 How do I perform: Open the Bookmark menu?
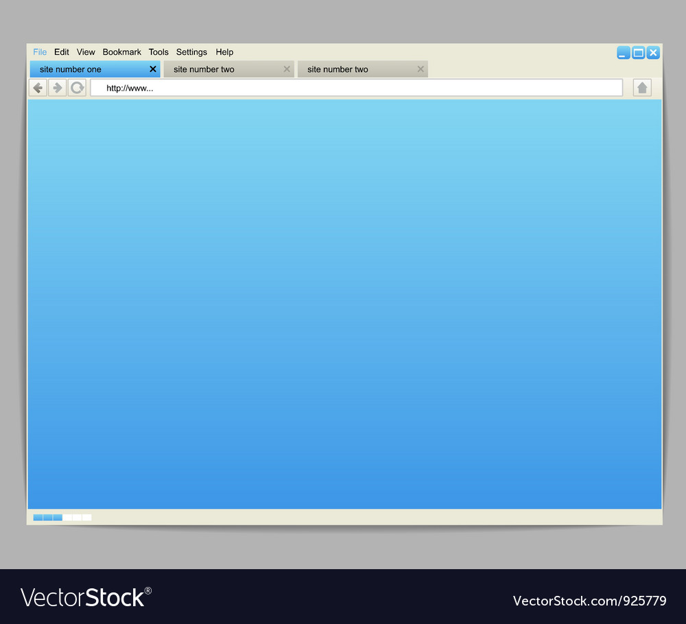(x=122, y=52)
